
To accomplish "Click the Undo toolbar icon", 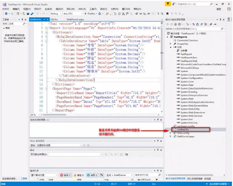I will click(x=37, y=14).
